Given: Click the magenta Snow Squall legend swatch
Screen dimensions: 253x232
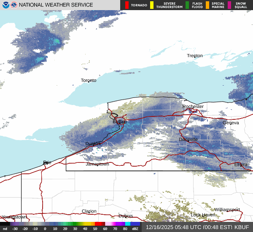Looking at the screenshot, I should (x=229, y=5).
